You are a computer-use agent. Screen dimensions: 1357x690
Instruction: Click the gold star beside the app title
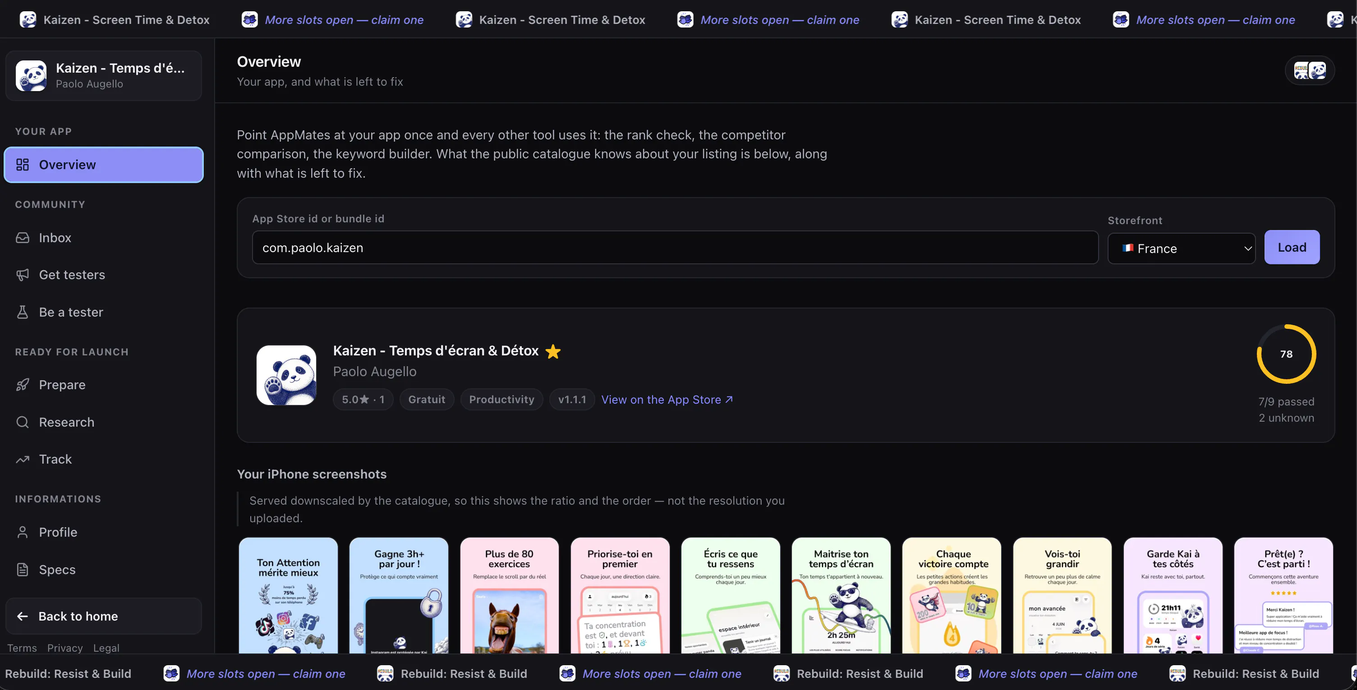pos(553,351)
